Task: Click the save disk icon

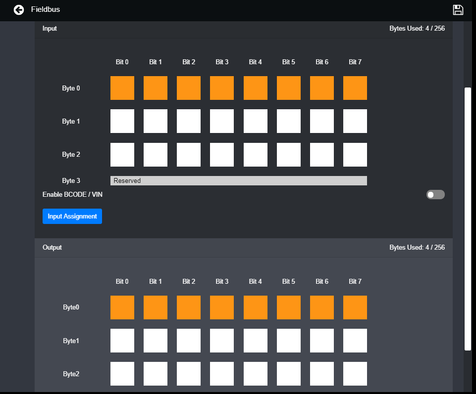Action: (x=458, y=10)
